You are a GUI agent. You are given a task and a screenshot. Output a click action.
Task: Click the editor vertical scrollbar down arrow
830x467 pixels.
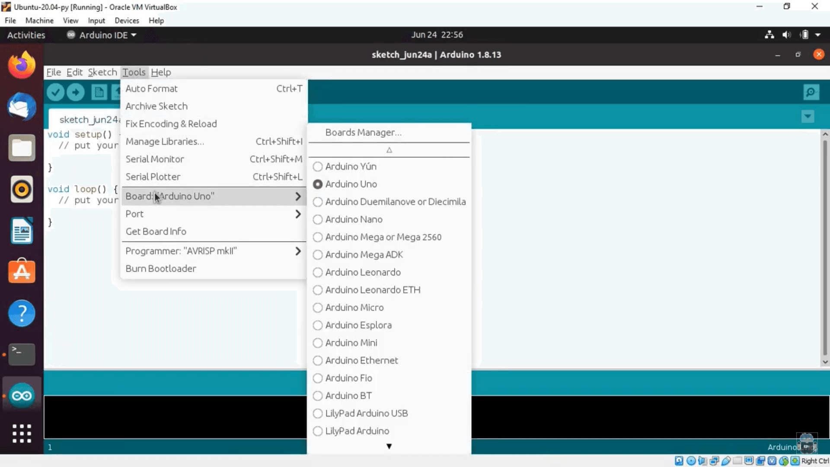[x=825, y=362]
